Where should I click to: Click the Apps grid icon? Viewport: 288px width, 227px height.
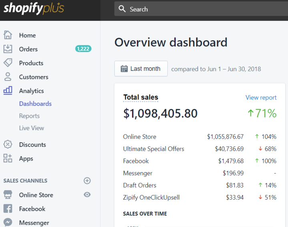(x=8, y=158)
